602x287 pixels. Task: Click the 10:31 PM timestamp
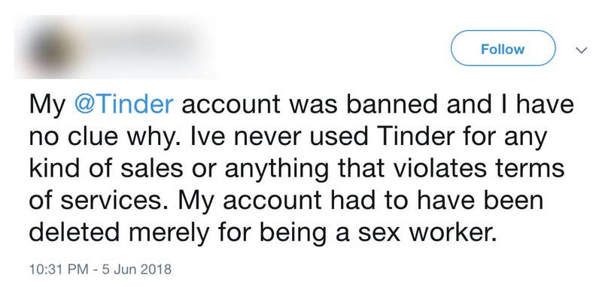(x=59, y=269)
